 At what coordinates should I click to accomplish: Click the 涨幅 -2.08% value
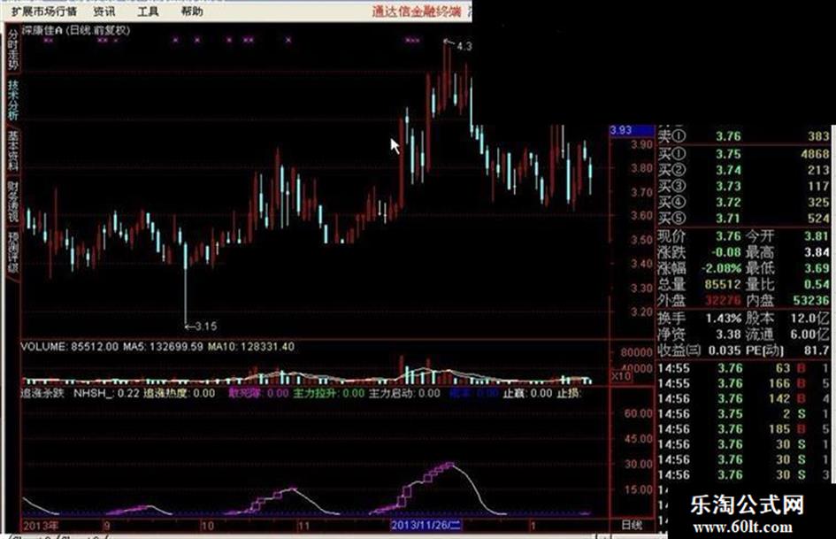tap(699, 268)
